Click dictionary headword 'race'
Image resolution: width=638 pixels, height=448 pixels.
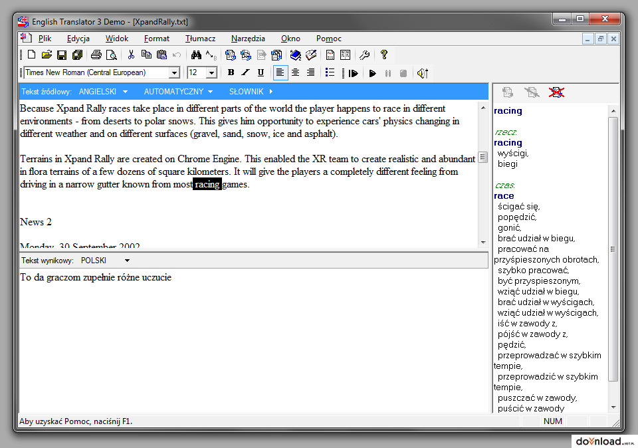[504, 195]
